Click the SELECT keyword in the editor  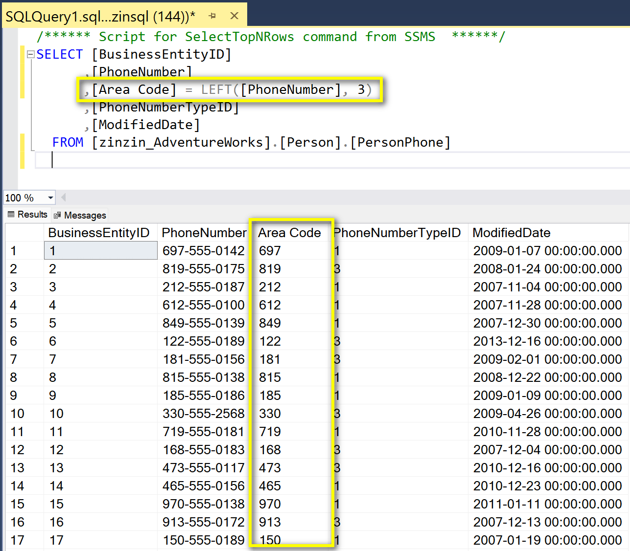(x=60, y=54)
